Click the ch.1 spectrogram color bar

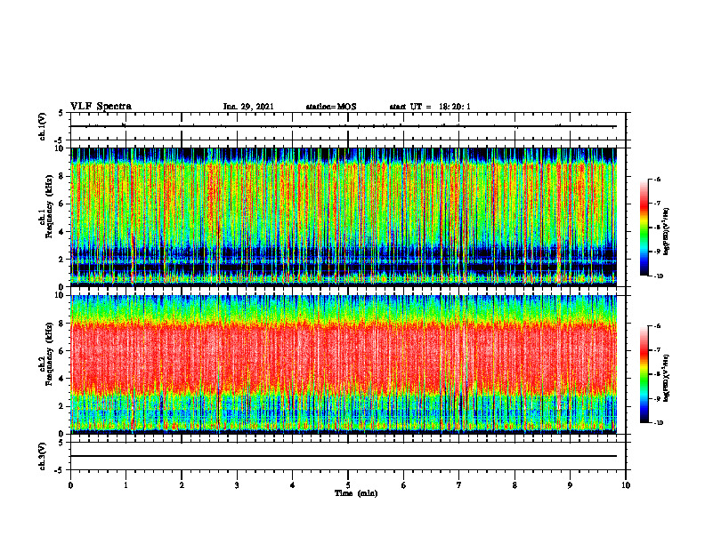(x=644, y=228)
